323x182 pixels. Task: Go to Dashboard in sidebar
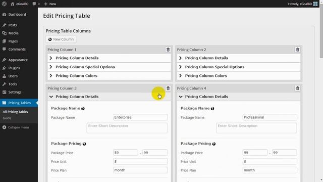click(17, 15)
